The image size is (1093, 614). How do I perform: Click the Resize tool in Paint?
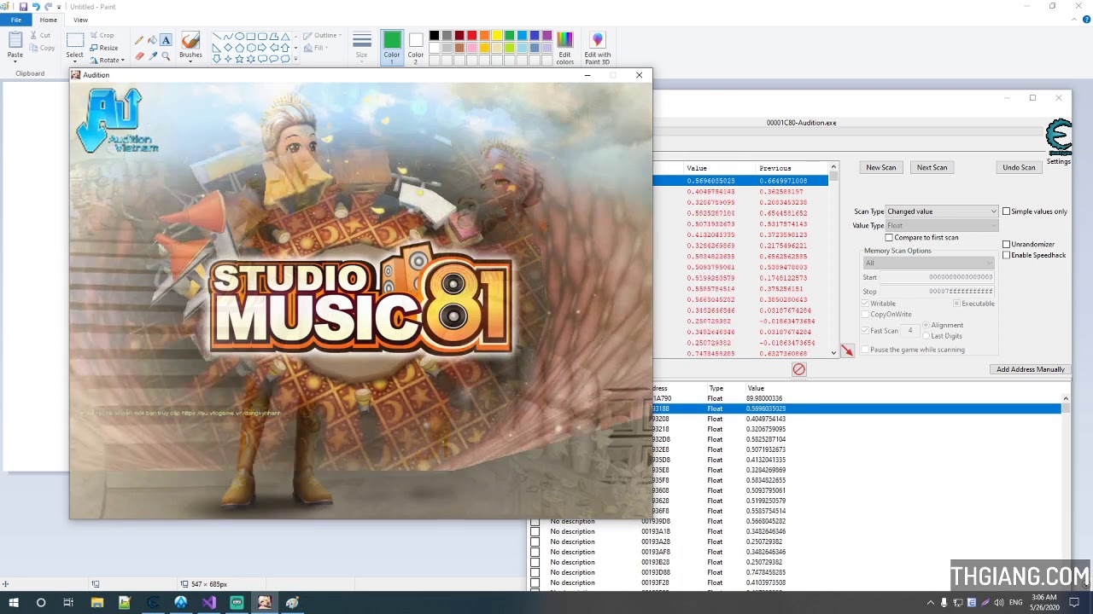[102, 48]
